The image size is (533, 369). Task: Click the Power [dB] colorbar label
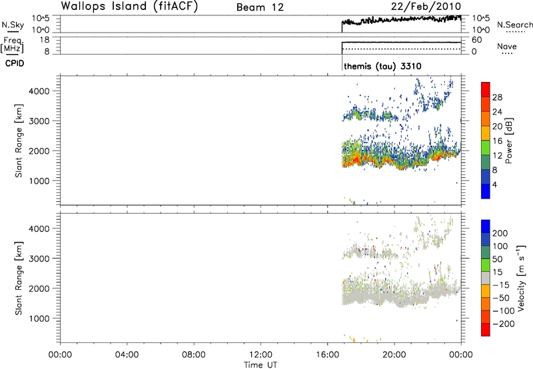point(508,141)
